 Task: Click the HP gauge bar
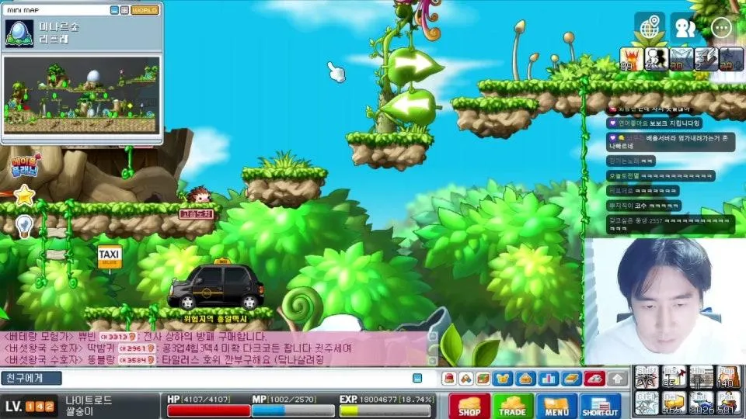(x=208, y=410)
